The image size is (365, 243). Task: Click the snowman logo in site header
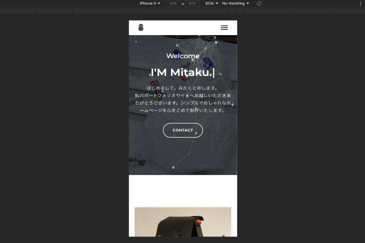click(x=141, y=28)
